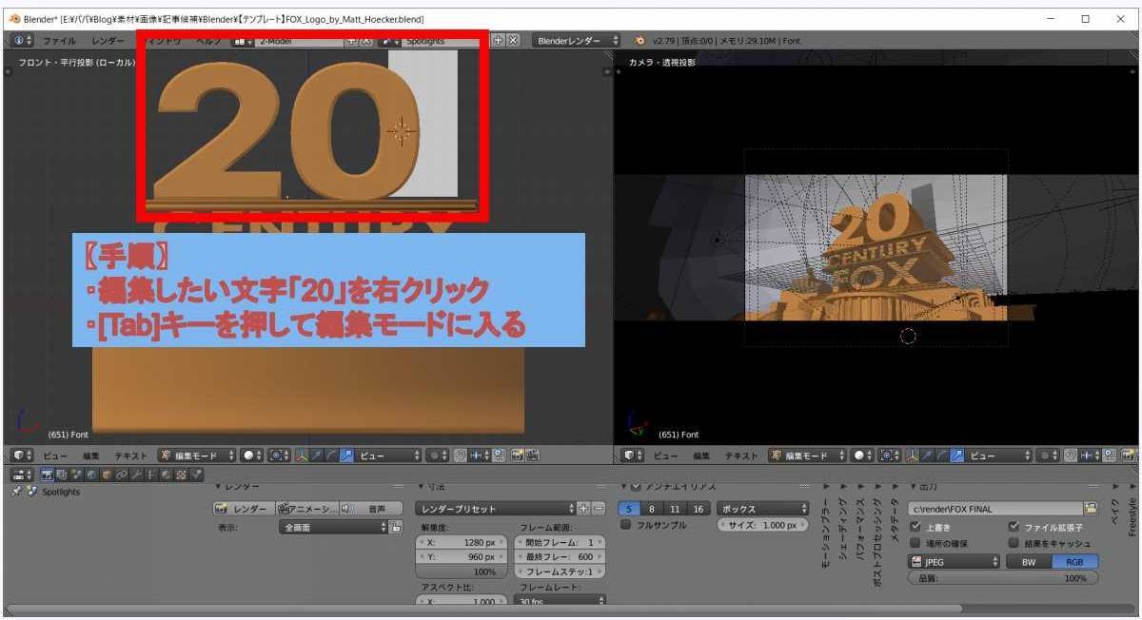Open the 表示 全画面 display dropdown
This screenshot has height=620, width=1142.
(x=333, y=527)
